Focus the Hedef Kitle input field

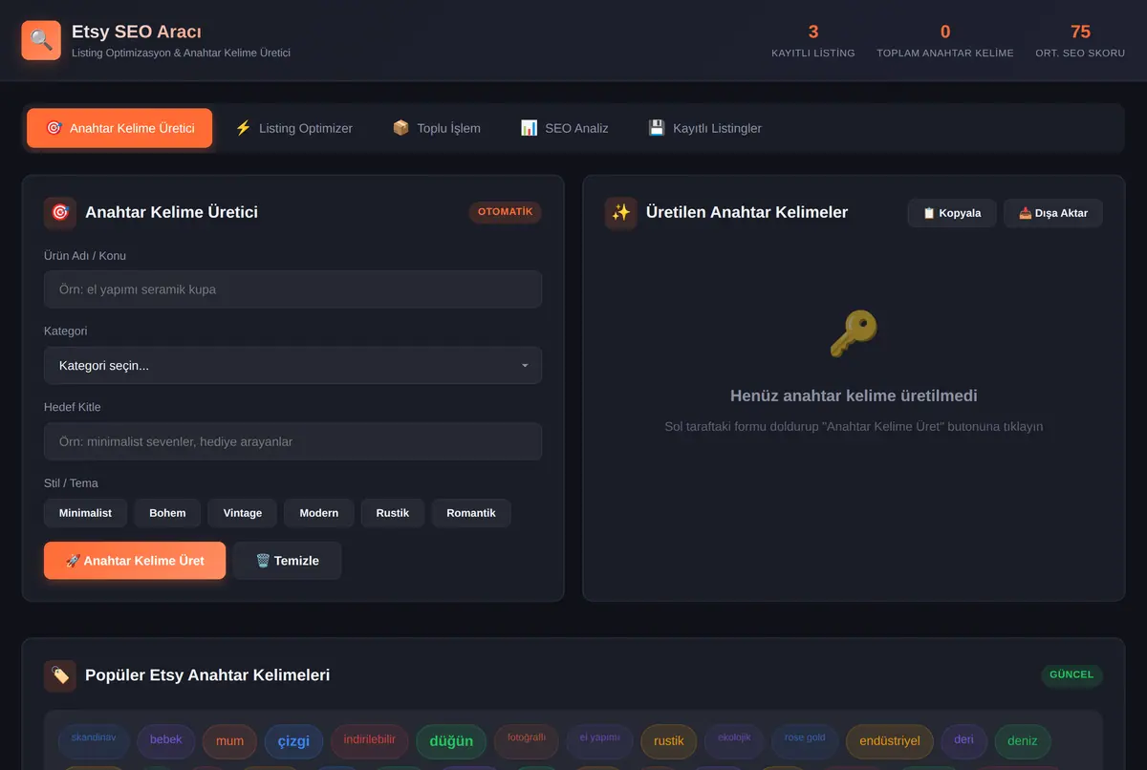[x=292, y=441]
